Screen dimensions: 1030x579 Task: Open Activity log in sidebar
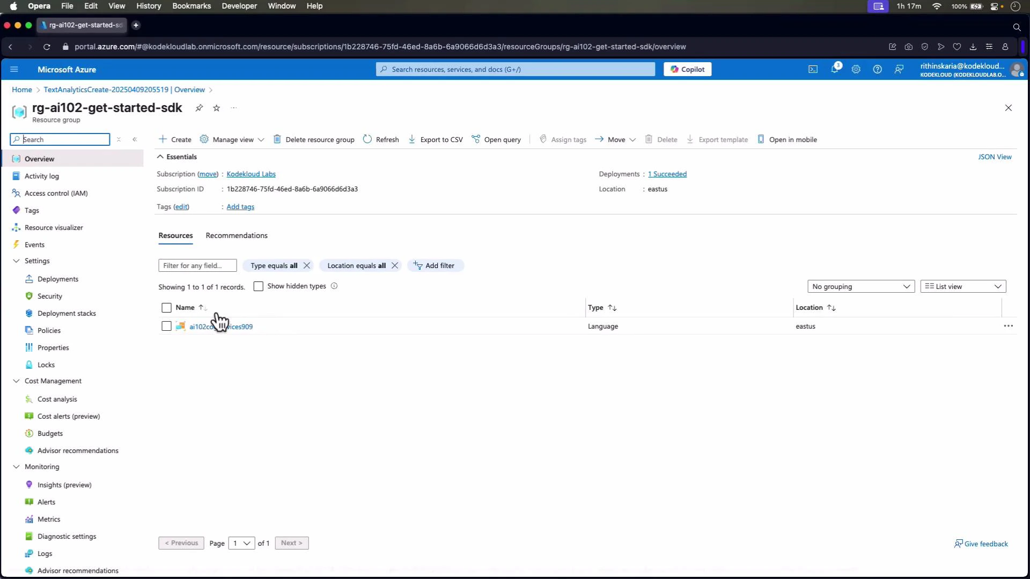point(42,176)
